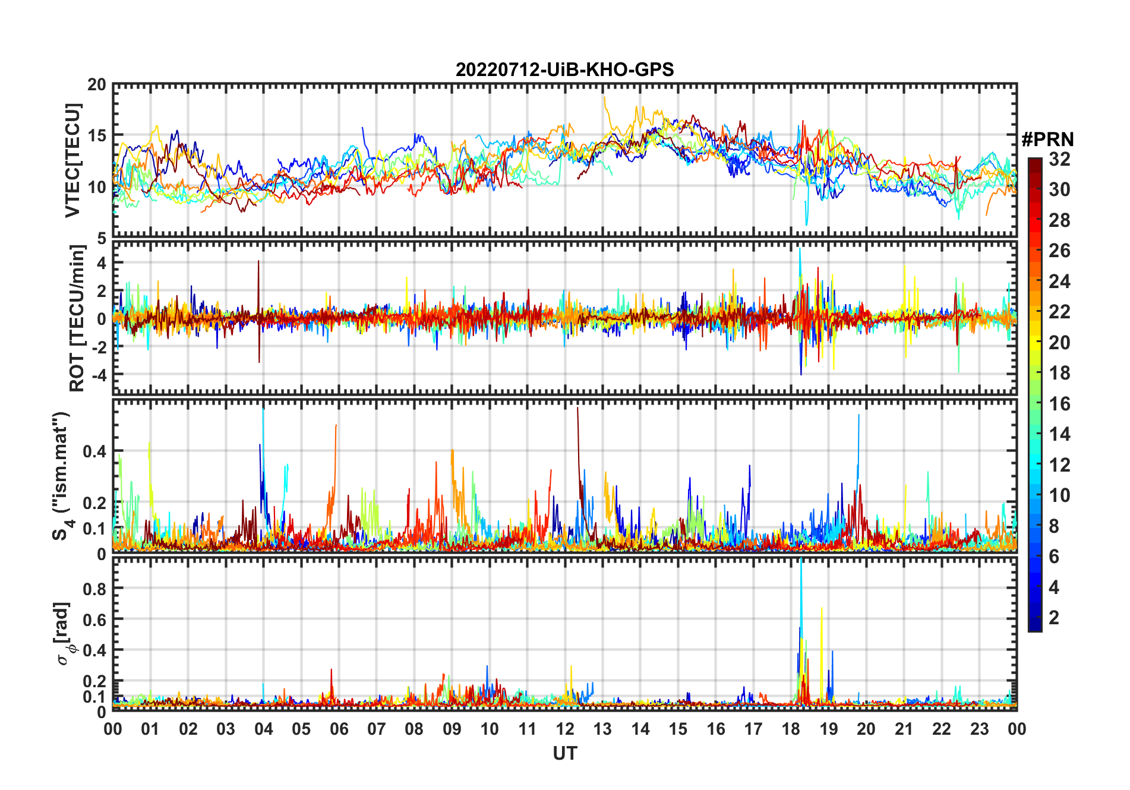
Task: Click the colorbar tick label 26
Action: [1059, 251]
